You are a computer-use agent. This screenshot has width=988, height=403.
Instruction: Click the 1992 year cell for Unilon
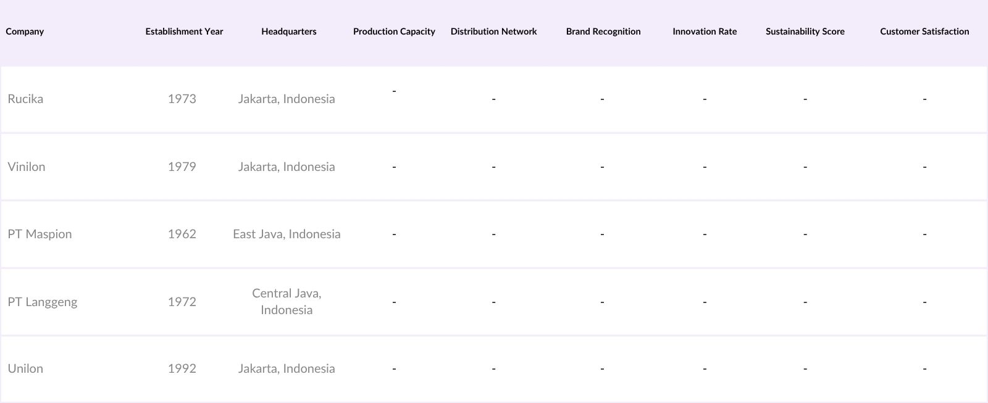point(182,368)
